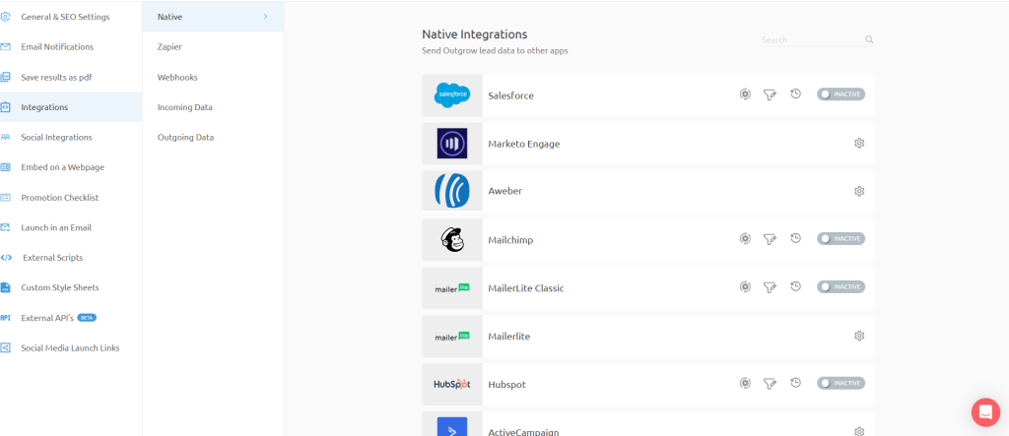Open Hubspot configuration icon
1009x436 pixels.
coord(745,383)
